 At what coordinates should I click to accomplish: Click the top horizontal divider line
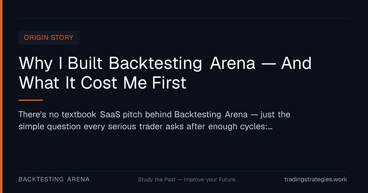[184, 18]
